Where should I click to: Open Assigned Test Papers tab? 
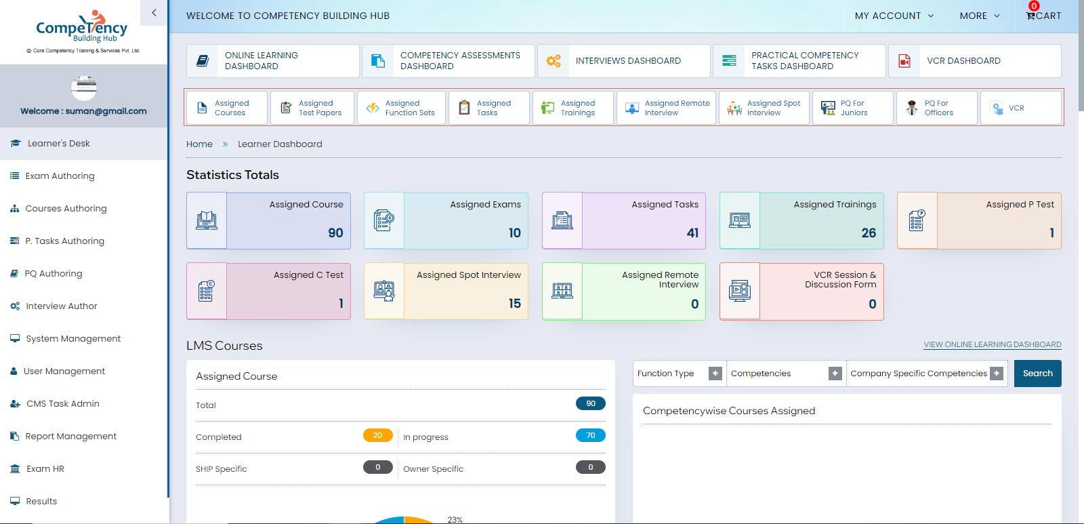[x=312, y=108]
